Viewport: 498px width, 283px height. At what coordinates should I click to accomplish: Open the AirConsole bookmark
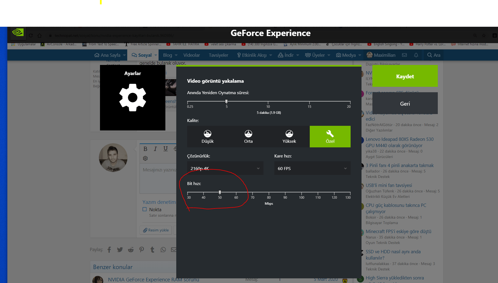coord(59,44)
